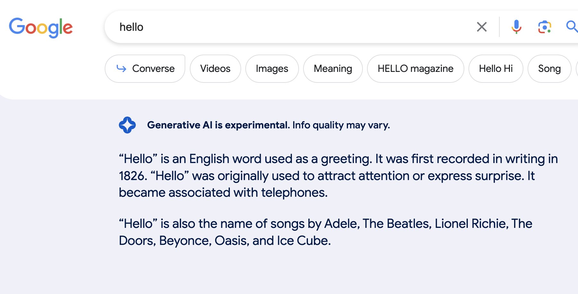Start voice search with microphone icon

click(x=516, y=27)
